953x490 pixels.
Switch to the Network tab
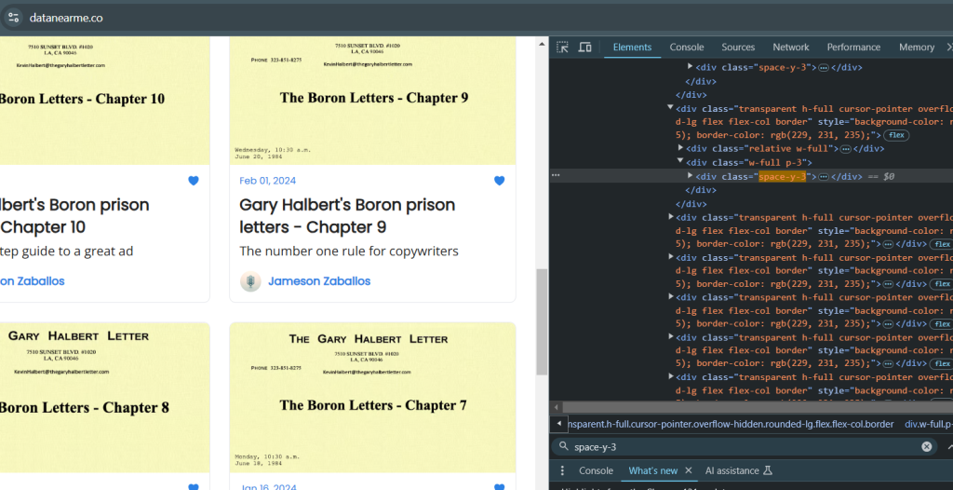click(x=790, y=48)
